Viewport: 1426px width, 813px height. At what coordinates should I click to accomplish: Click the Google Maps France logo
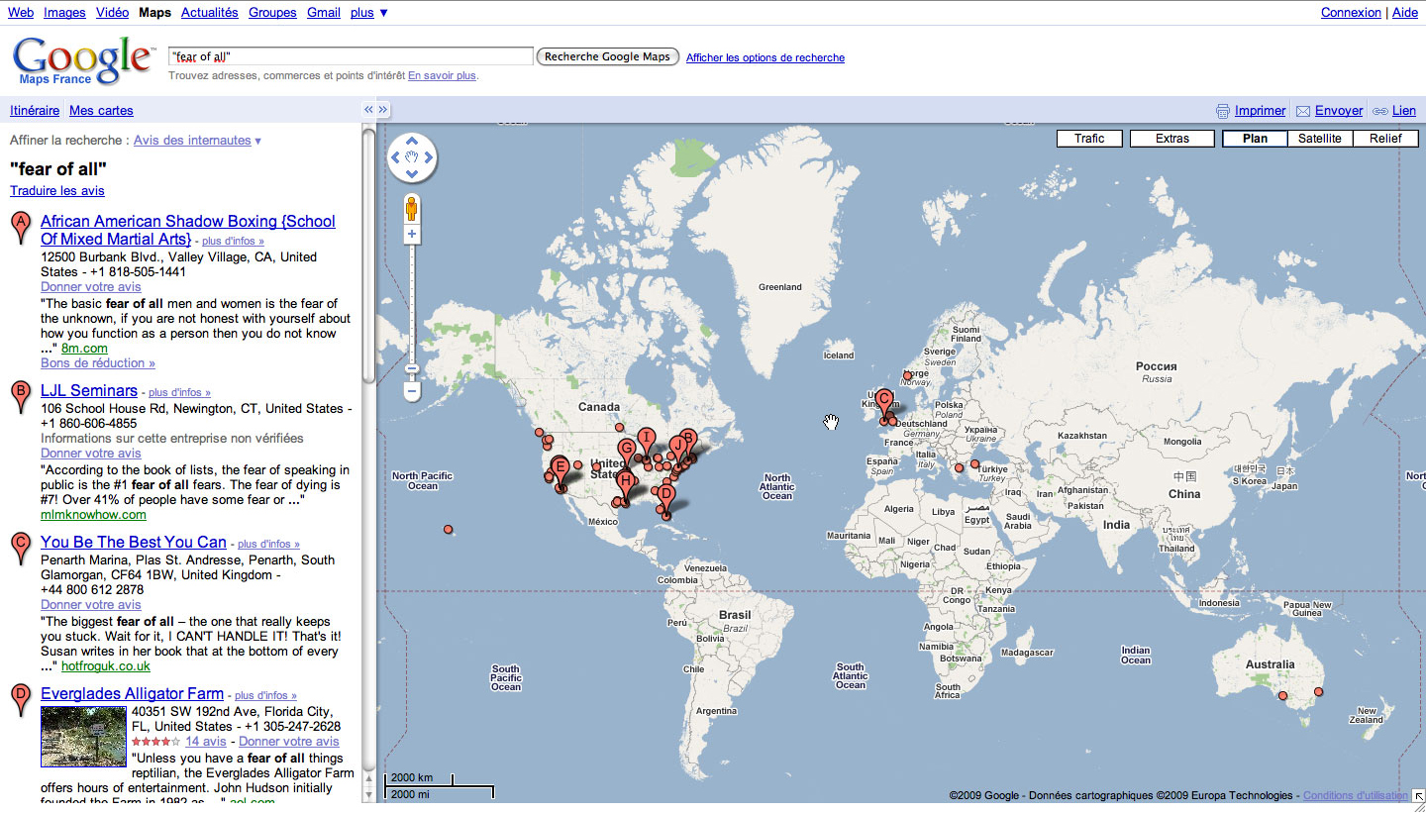[83, 60]
